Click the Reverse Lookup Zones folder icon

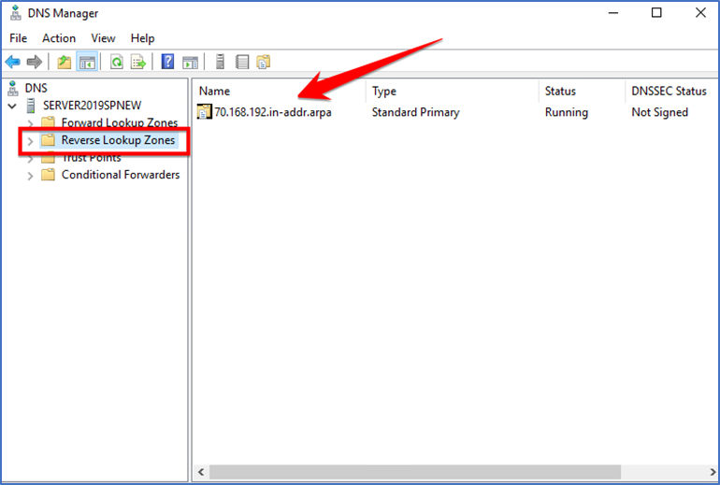pyautogui.click(x=48, y=140)
